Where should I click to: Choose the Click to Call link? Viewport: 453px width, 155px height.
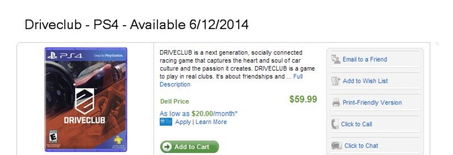point(356,124)
